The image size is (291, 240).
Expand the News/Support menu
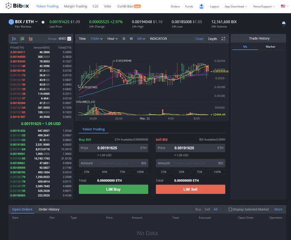[x=264, y=7]
